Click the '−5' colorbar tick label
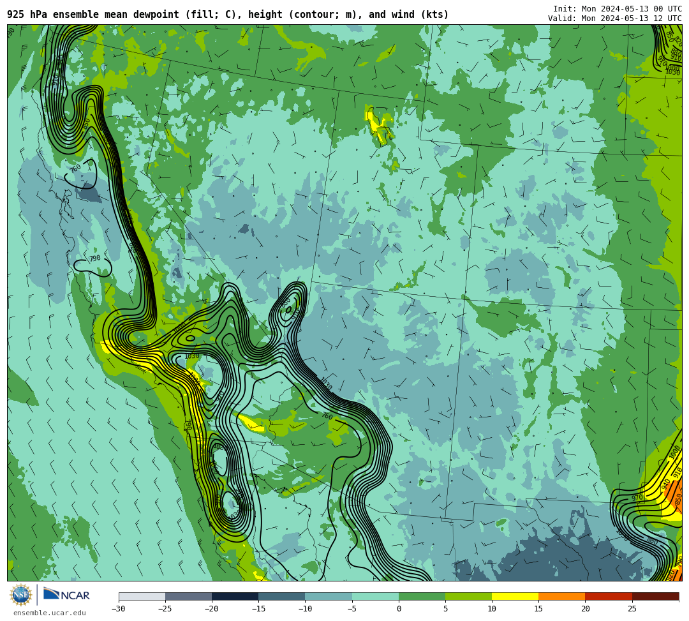 (x=352, y=609)
